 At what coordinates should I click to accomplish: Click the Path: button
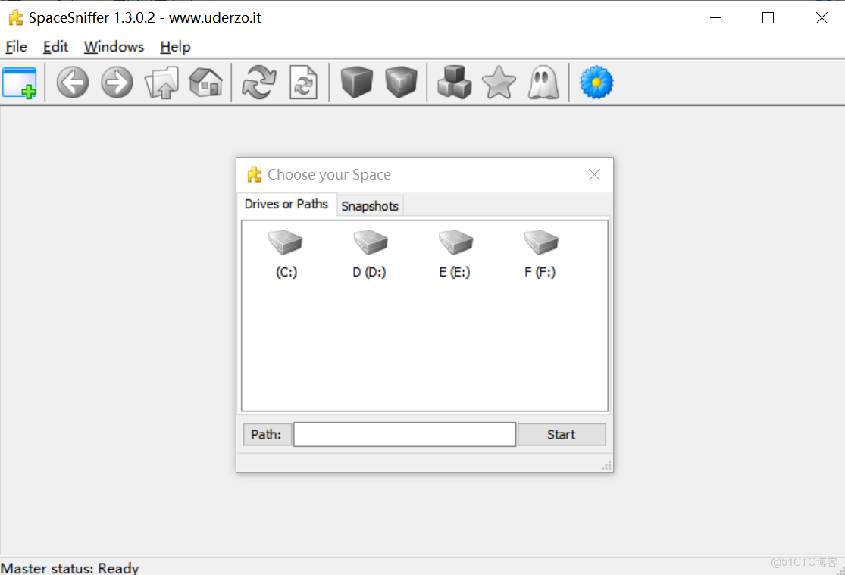[267, 434]
